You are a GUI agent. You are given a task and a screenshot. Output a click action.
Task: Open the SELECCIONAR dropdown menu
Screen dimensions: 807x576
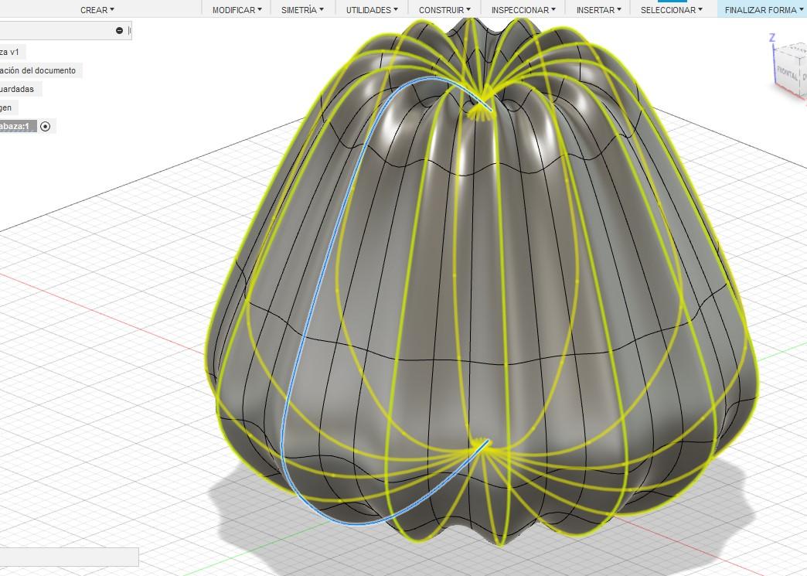(671, 10)
